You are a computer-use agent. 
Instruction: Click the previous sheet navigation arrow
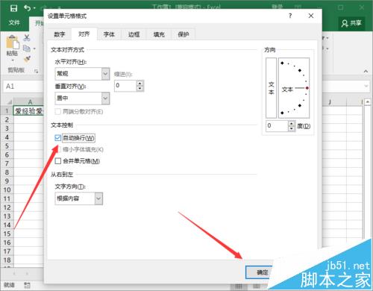[14, 274]
